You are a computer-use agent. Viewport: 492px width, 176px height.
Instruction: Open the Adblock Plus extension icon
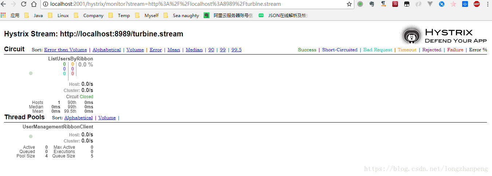(x=477, y=4)
